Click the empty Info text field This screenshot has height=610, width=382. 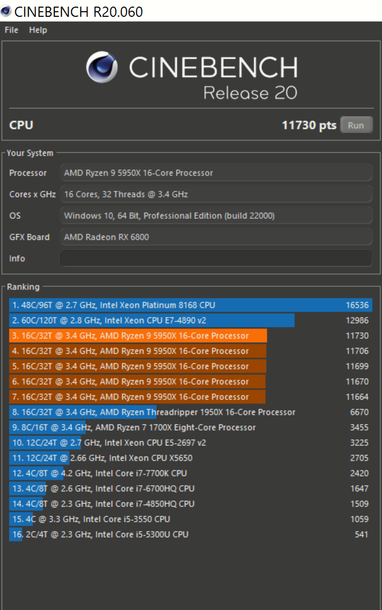(216, 258)
